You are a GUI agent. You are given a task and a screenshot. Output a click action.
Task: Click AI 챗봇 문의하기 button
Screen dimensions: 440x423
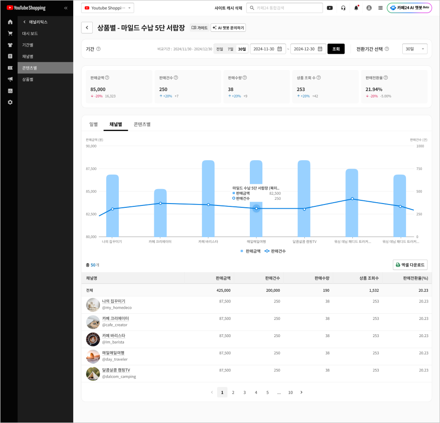228,28
